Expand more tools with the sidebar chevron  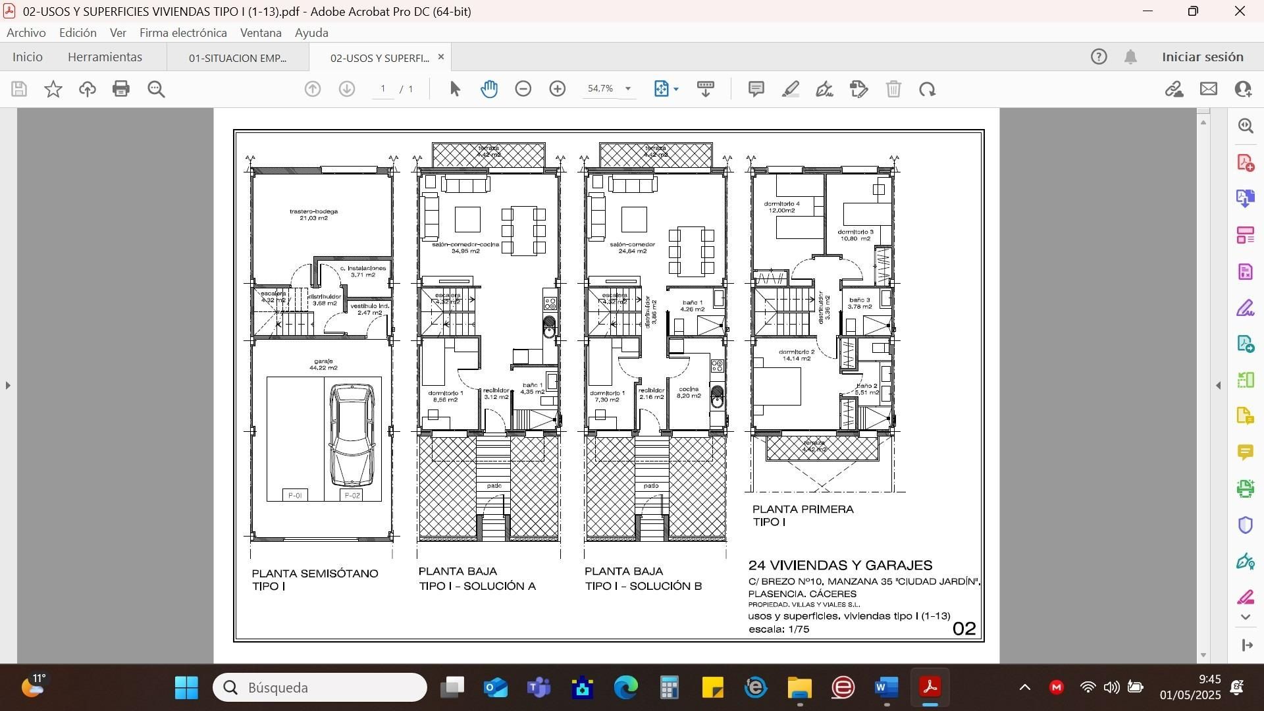click(x=1245, y=617)
